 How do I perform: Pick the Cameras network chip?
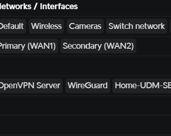(85, 26)
